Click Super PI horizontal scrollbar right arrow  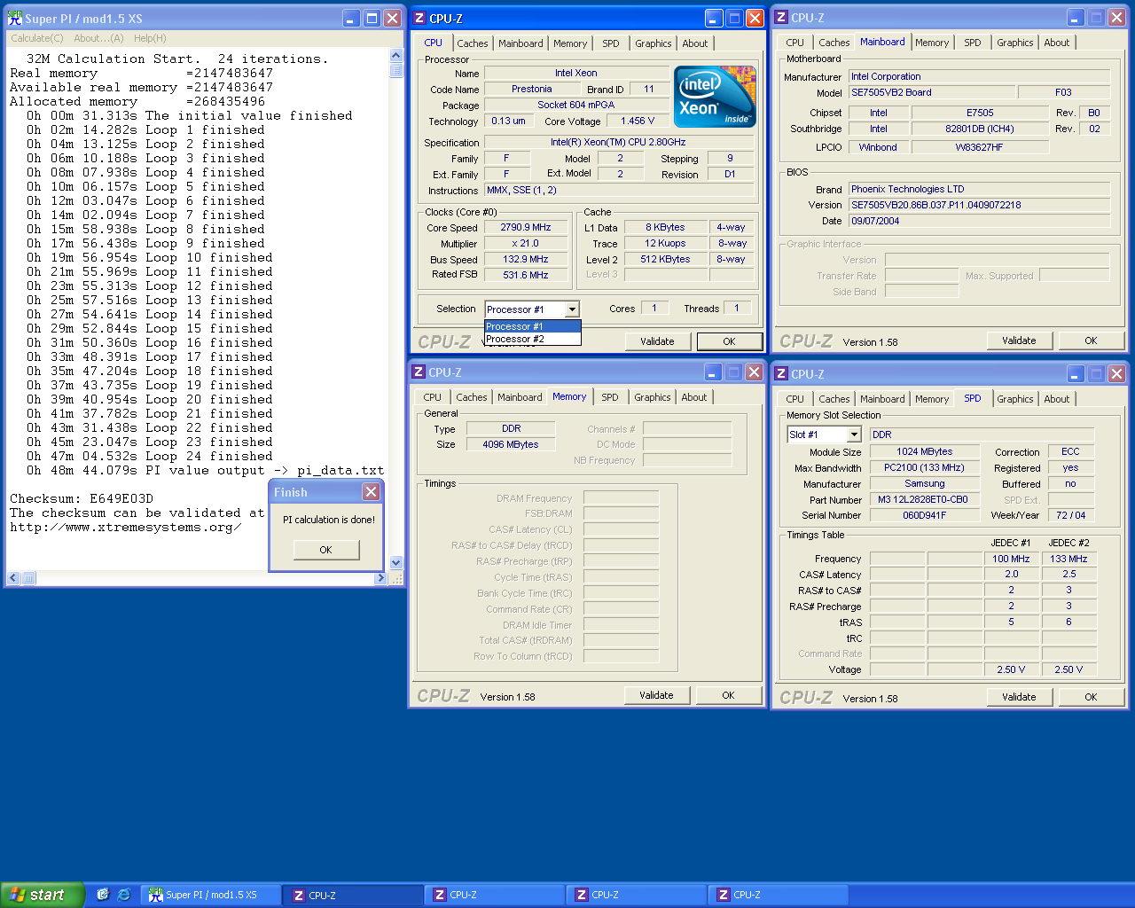(380, 578)
